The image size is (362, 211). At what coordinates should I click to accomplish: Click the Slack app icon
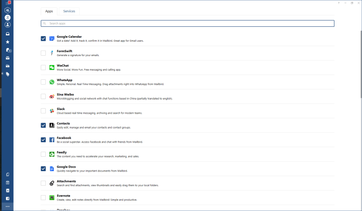click(52, 110)
